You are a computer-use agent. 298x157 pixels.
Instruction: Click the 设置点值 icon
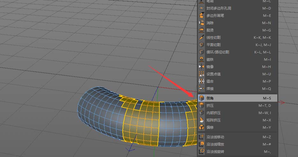pyautogui.click(x=201, y=74)
